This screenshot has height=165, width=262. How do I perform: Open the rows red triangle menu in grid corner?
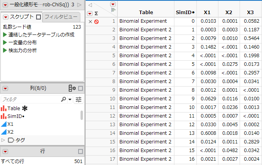[x=90, y=13]
